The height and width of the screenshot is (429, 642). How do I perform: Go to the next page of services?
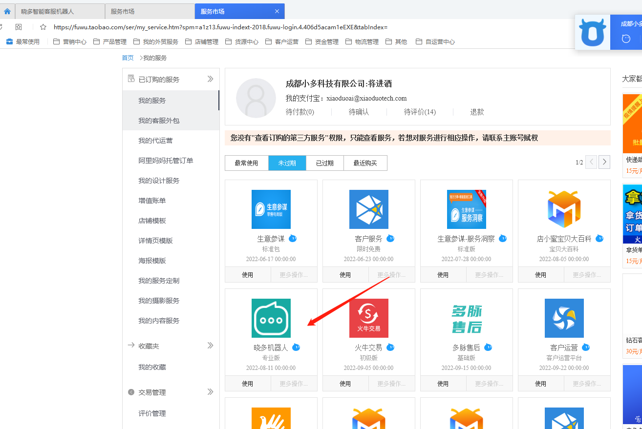(x=604, y=162)
